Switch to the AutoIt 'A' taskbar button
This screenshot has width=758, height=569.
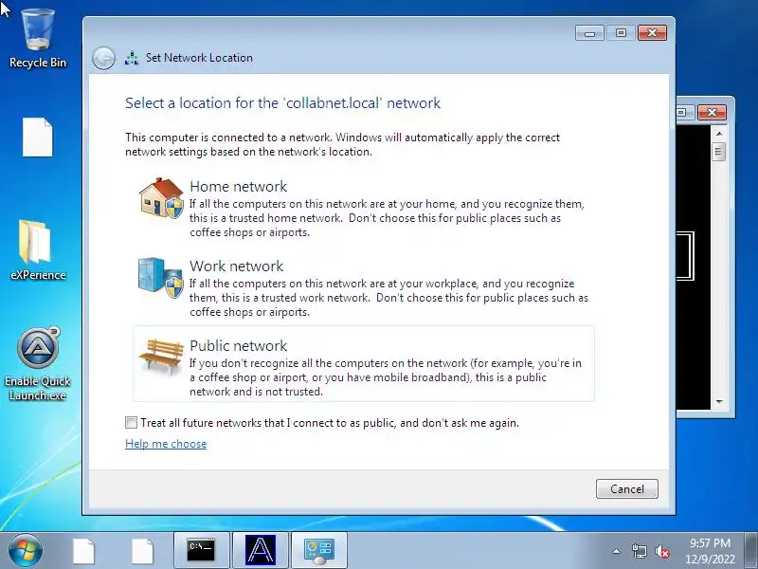pyautogui.click(x=260, y=550)
